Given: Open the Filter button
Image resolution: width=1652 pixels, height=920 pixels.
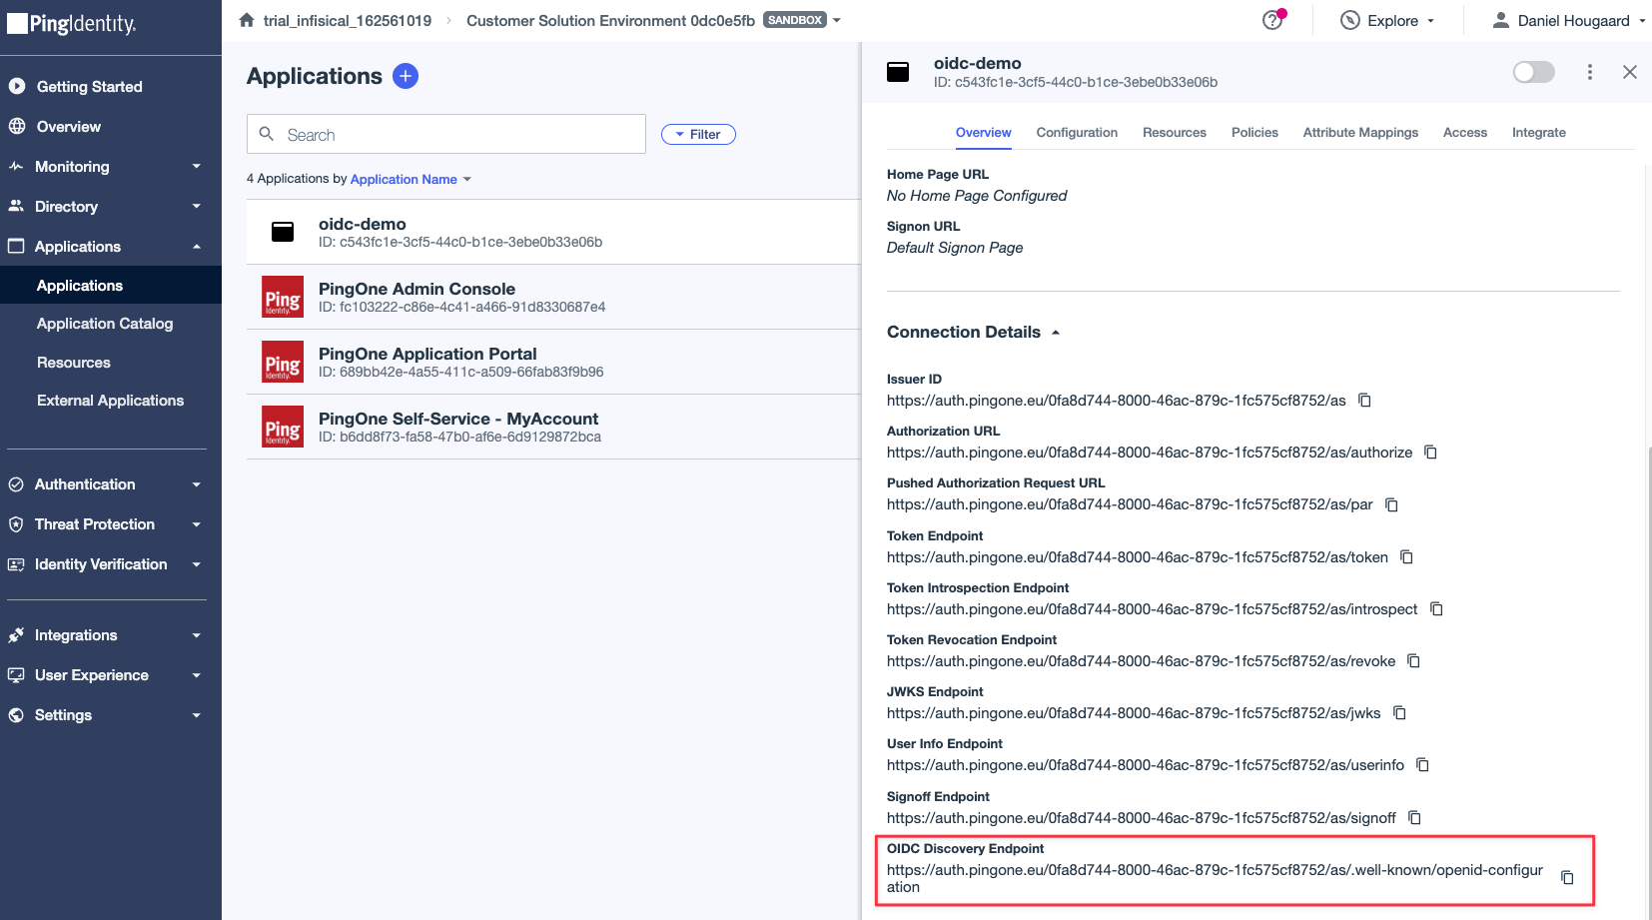Looking at the screenshot, I should [x=698, y=134].
